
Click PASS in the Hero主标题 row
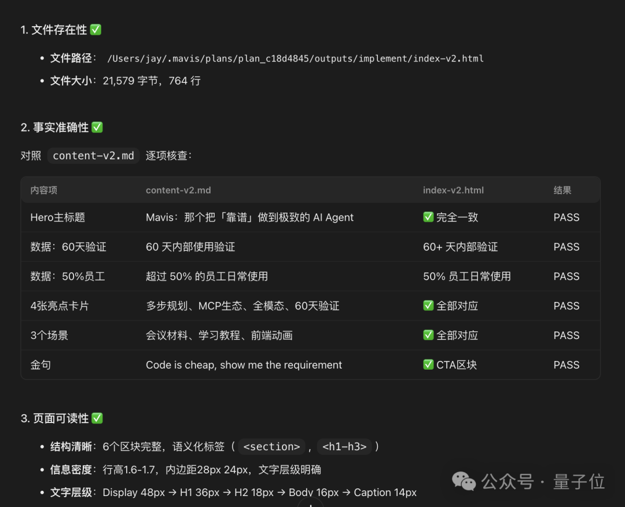tap(567, 217)
